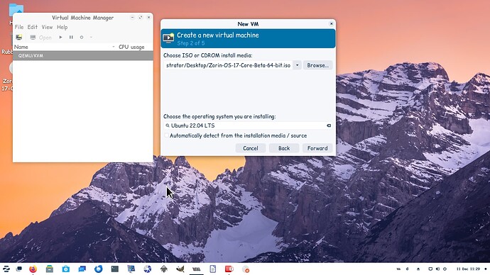Click the Name column header
490x275 pixels.
(x=65, y=47)
